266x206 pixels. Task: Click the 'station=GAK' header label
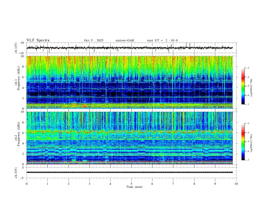pos(125,40)
